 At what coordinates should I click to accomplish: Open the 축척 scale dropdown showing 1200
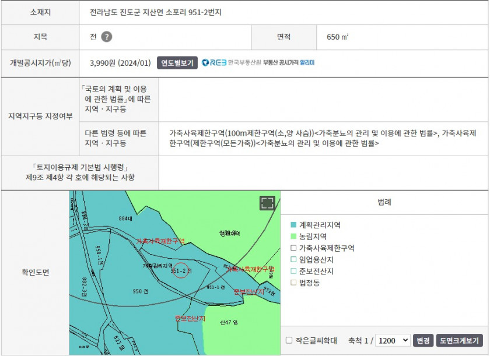(x=392, y=340)
